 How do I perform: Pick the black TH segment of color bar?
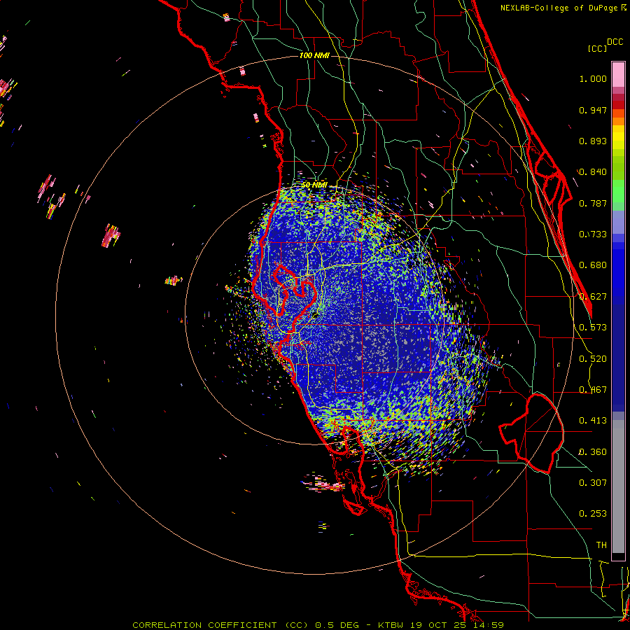(x=618, y=556)
